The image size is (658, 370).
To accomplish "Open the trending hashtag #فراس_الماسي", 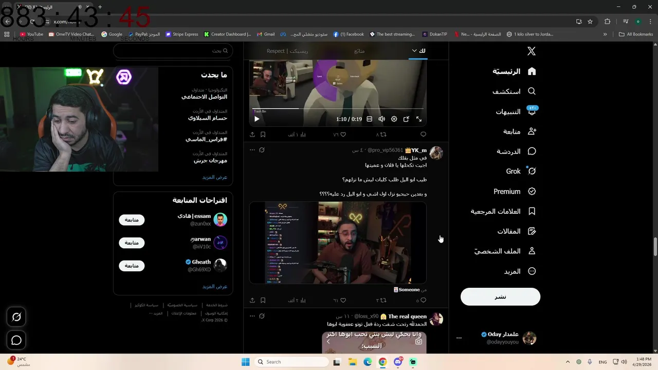I will click(x=206, y=139).
